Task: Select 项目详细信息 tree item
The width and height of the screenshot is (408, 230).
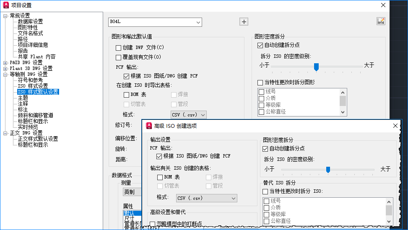Action: click(x=33, y=45)
